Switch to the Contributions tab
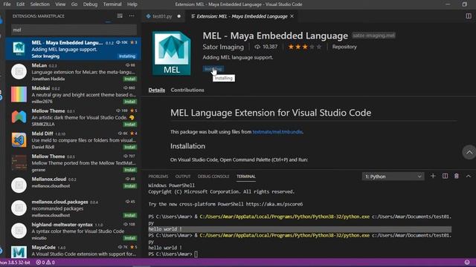Image resolution: width=476 pixels, height=267 pixels. [187, 90]
